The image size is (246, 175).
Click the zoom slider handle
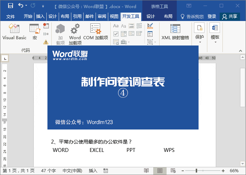pos(196,171)
